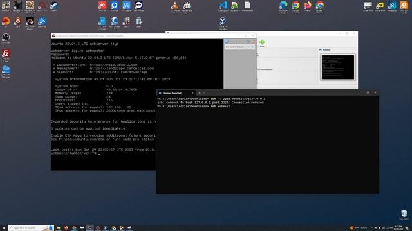Open Foxit PDF Reader desktop icon
Screen dimensions: 412x231
pyautogui.click(x=404, y=7)
